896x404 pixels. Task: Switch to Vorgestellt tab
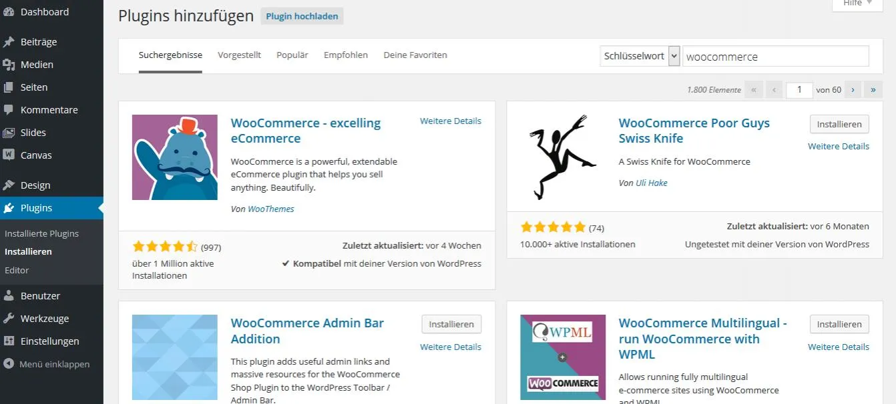click(x=239, y=55)
